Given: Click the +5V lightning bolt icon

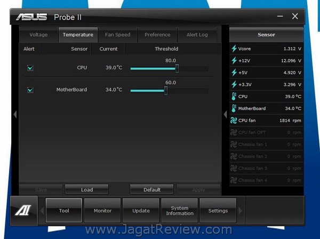Looking at the screenshot, I should click(x=234, y=73).
